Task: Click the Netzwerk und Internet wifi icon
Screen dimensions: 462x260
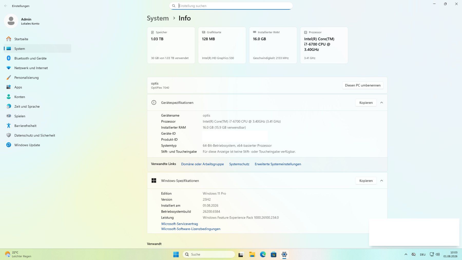Action: pos(9,68)
